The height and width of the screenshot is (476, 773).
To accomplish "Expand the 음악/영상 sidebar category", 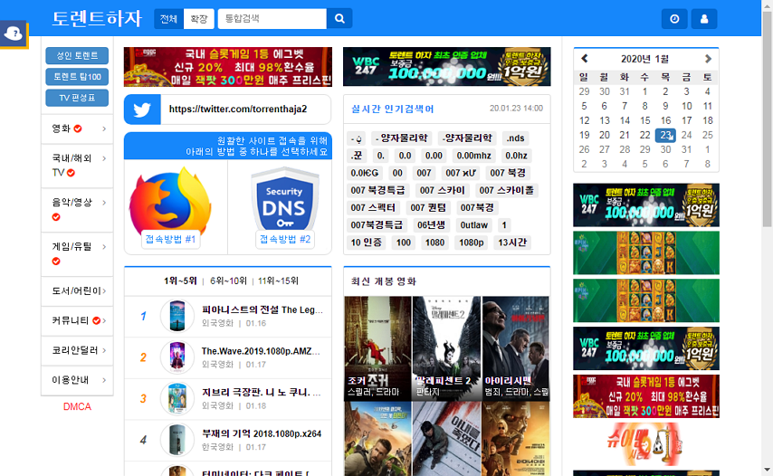I will [x=78, y=210].
